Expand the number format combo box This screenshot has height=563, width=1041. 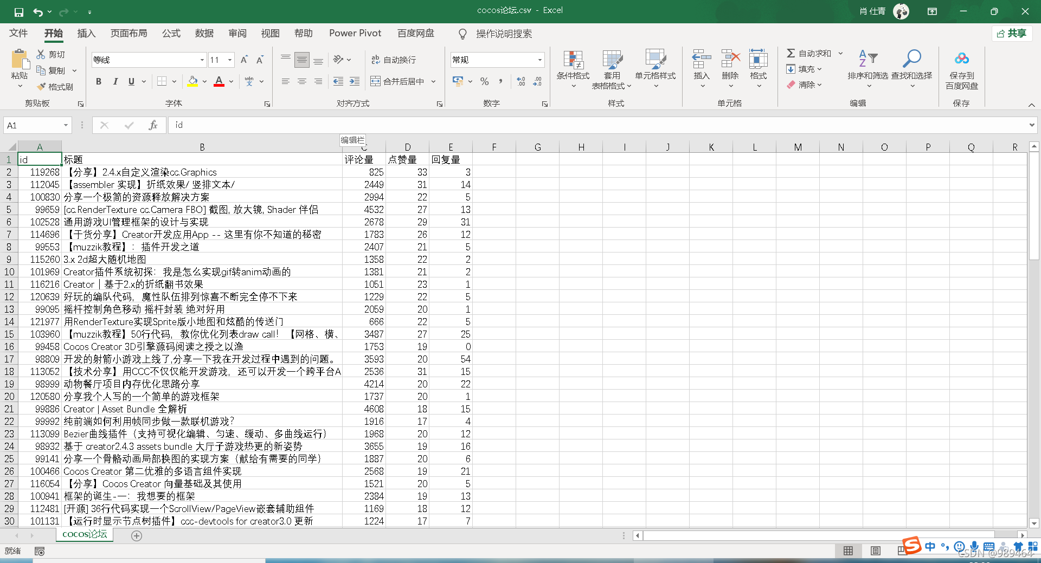click(x=540, y=60)
